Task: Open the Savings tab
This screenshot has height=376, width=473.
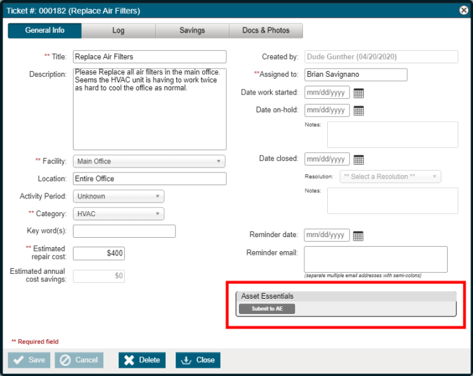Action: (x=192, y=30)
